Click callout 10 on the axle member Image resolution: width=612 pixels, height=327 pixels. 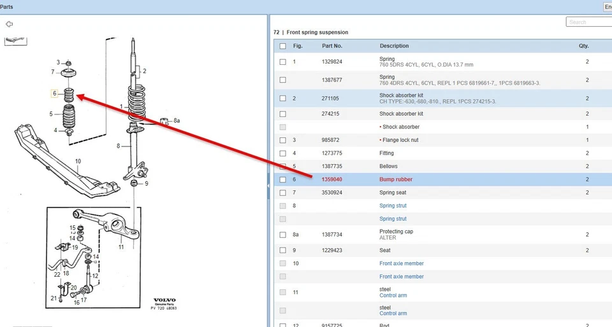click(78, 161)
